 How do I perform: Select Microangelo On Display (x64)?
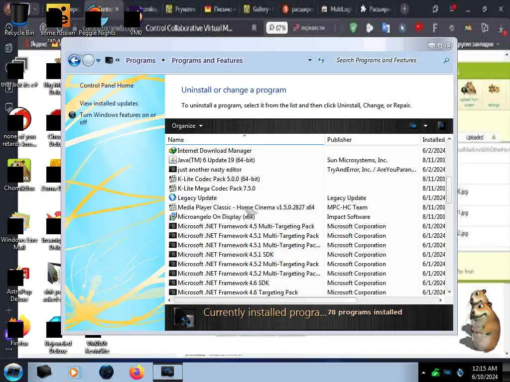(216, 217)
